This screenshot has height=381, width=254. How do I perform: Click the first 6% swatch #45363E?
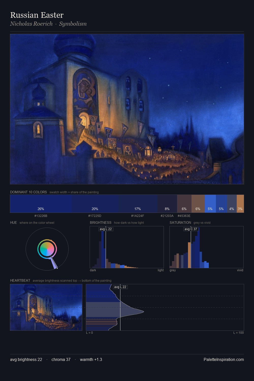(x=184, y=204)
